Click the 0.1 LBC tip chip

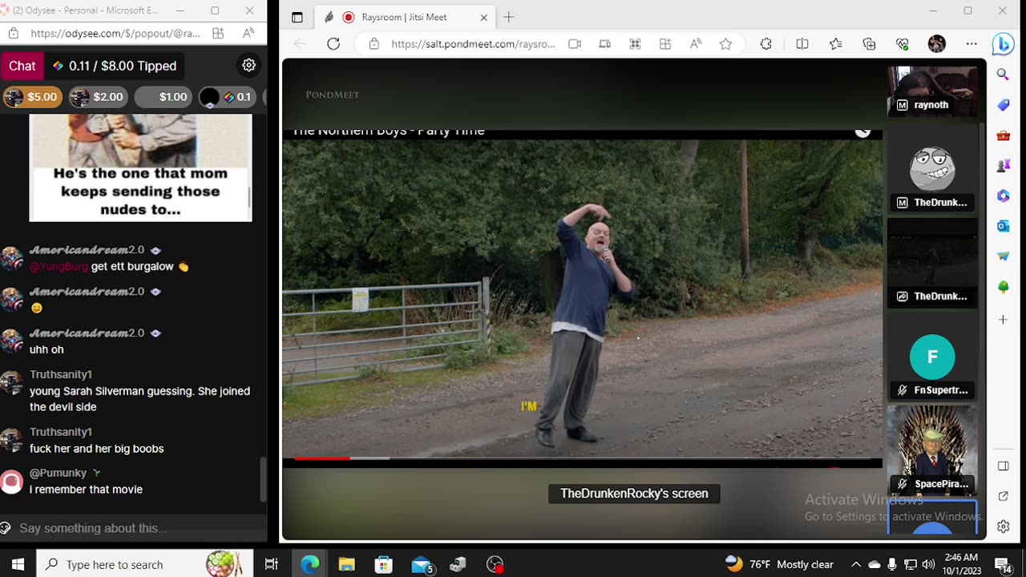[227, 97]
